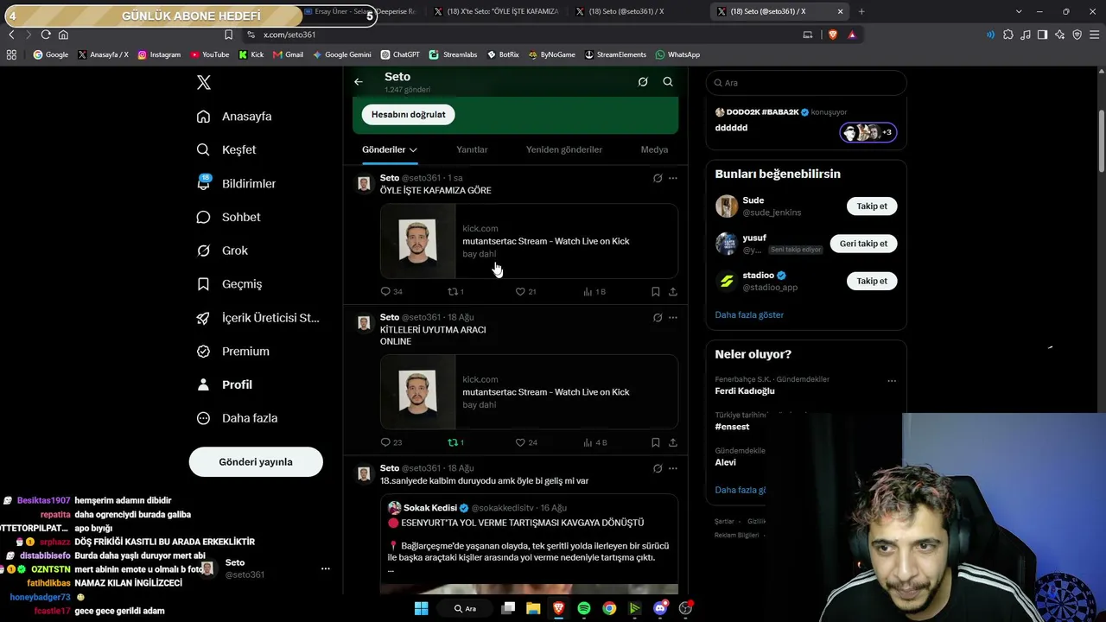The height and width of the screenshot is (622, 1106).
Task: Open the quoted Sokak Kedisi post
Action: 529,543
